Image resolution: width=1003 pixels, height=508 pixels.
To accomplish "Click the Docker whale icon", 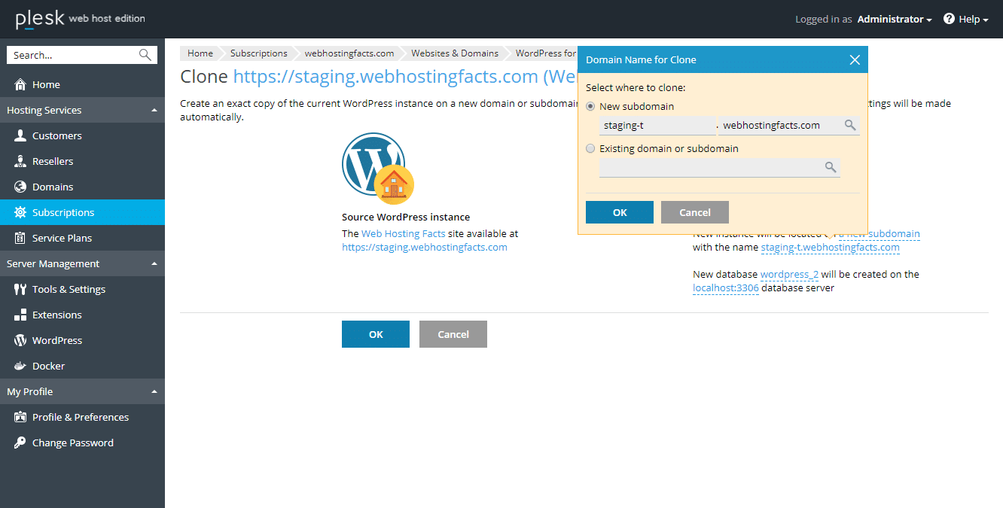I will (x=20, y=366).
